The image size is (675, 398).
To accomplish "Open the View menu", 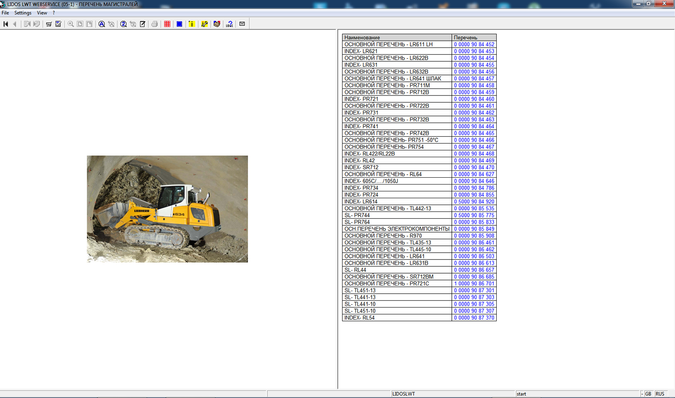I will pyautogui.click(x=42, y=13).
